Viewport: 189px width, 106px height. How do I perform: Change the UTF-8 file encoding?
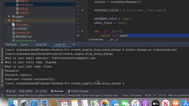click(162, 95)
